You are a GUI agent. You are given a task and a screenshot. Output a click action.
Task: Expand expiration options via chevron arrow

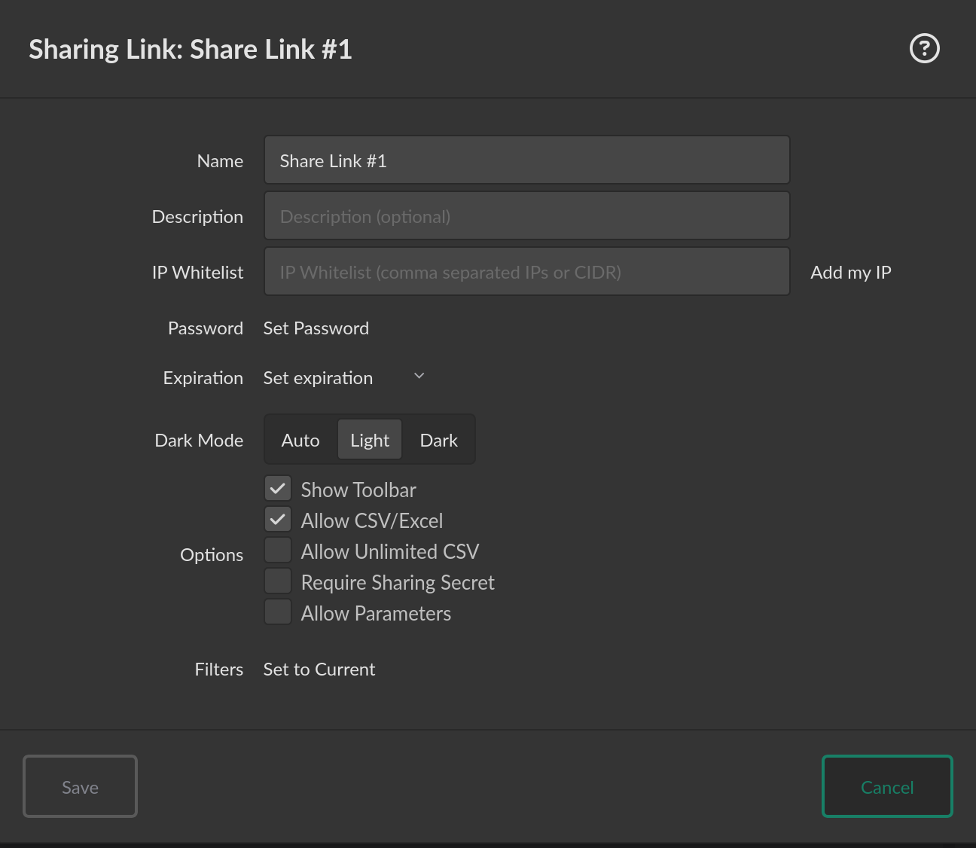pyautogui.click(x=419, y=376)
